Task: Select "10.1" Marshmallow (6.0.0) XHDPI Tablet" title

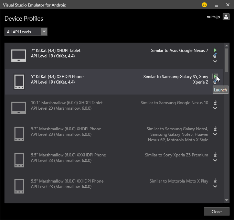Action: tap(67, 103)
